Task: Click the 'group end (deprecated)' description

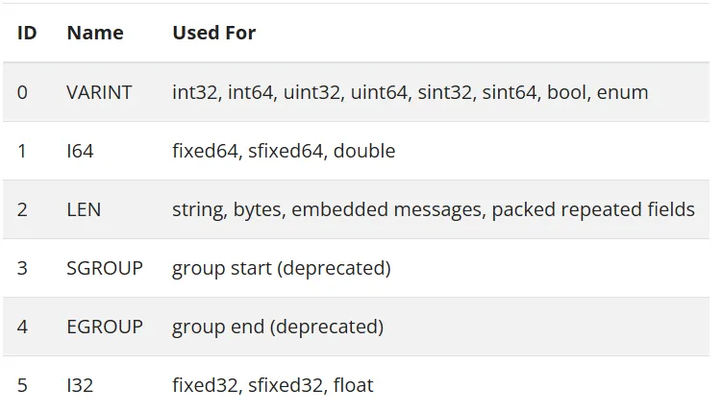Action: (278, 327)
